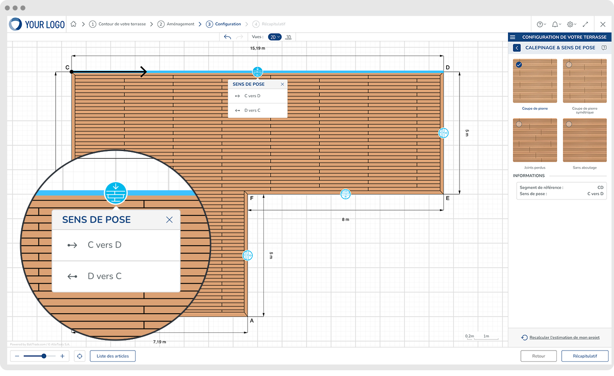Go to step 4 Récapitulatif in breadcrumb
Screen dimensions: 614x376
click(269, 24)
